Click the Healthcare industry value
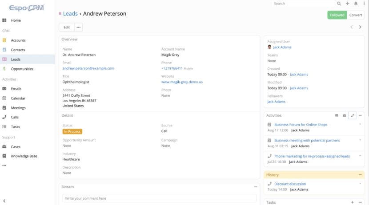 (71, 159)
